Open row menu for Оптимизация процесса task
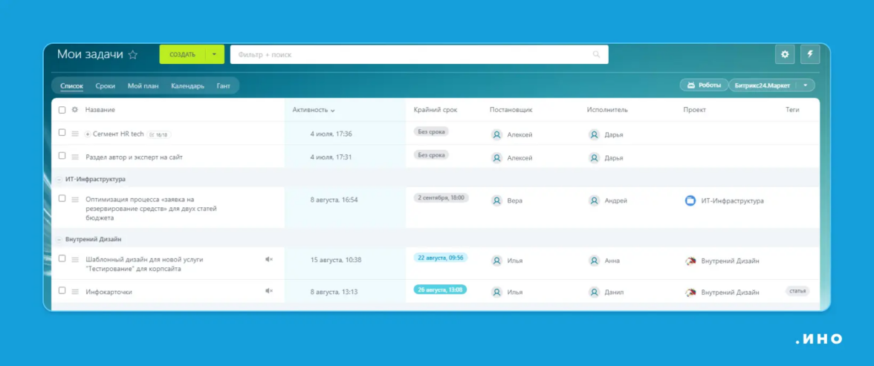 pos(75,200)
